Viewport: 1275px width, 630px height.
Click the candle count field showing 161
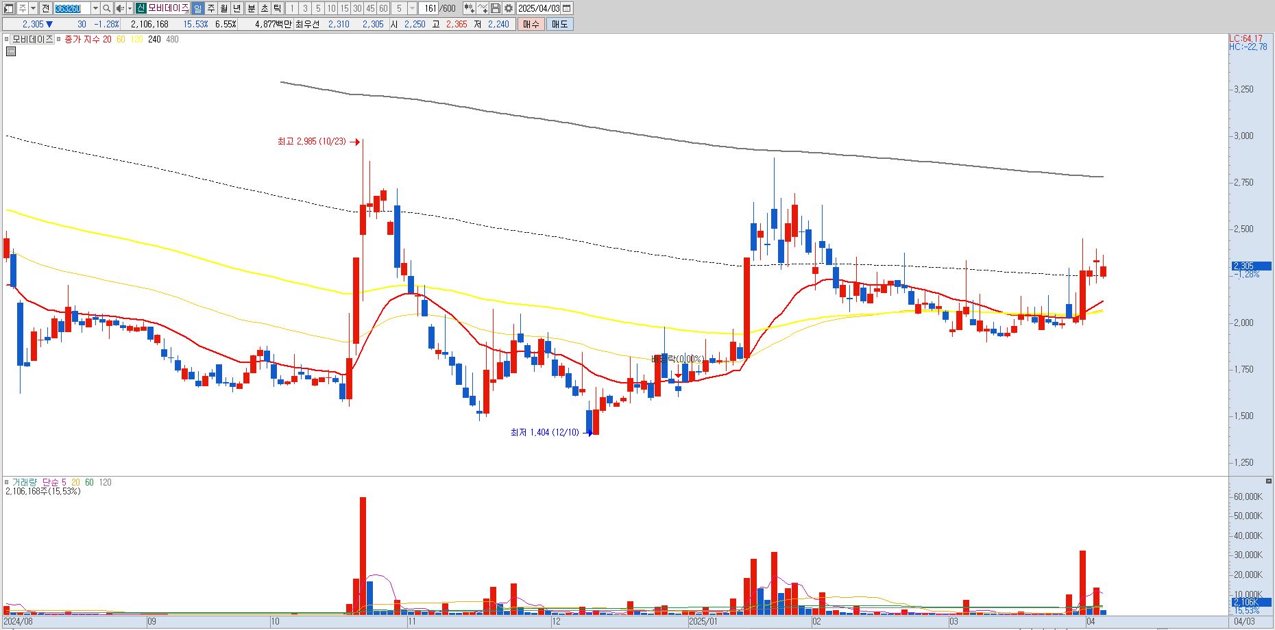[428, 8]
